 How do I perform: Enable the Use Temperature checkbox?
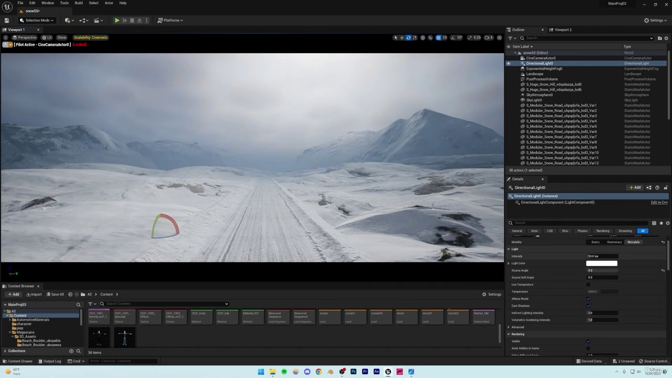588,285
